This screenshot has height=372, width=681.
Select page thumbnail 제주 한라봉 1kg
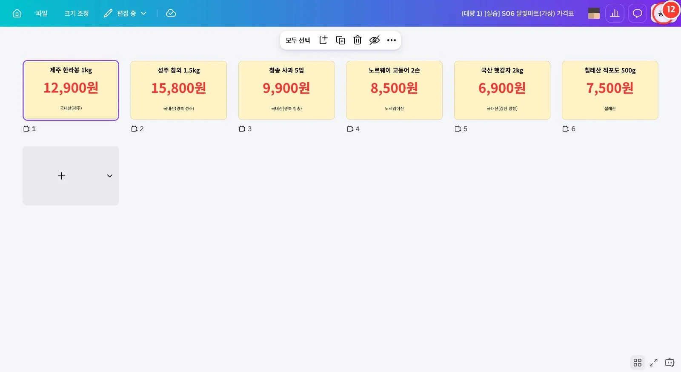click(x=71, y=90)
